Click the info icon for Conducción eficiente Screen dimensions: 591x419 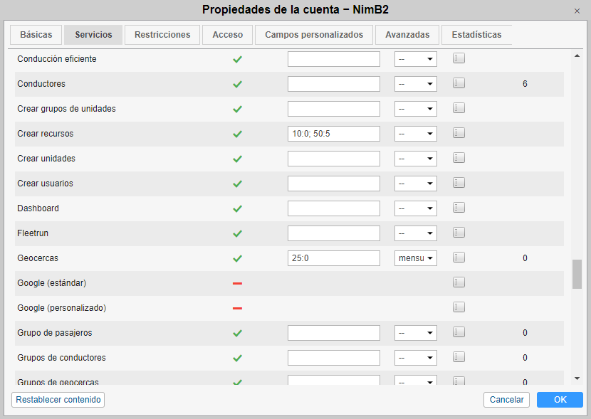[459, 58]
